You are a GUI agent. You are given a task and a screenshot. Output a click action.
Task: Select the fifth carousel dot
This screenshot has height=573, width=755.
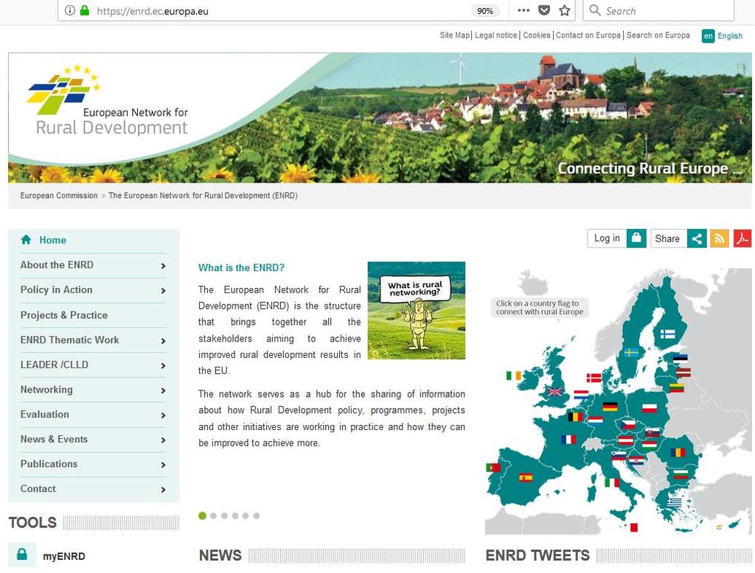pos(246,516)
